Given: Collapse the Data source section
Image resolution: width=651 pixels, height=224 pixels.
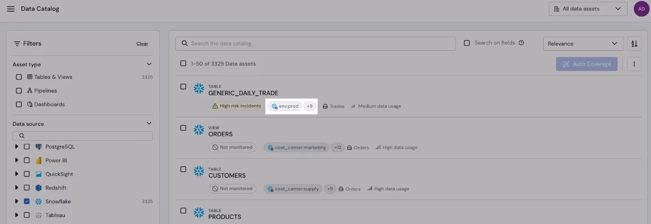Looking at the screenshot, I should (149, 123).
